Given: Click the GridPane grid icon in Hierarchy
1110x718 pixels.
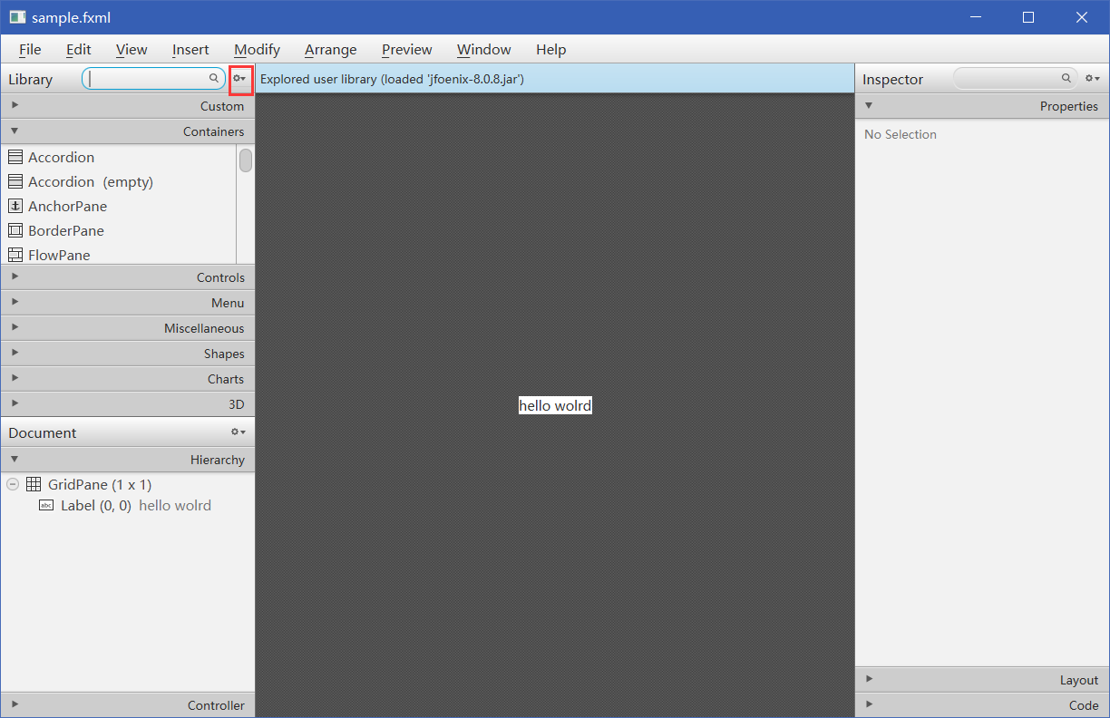Looking at the screenshot, I should tap(34, 484).
